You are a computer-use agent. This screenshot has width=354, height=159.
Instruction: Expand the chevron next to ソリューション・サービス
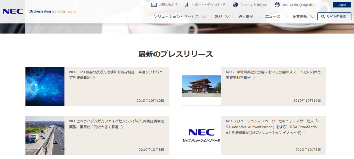(204, 17)
